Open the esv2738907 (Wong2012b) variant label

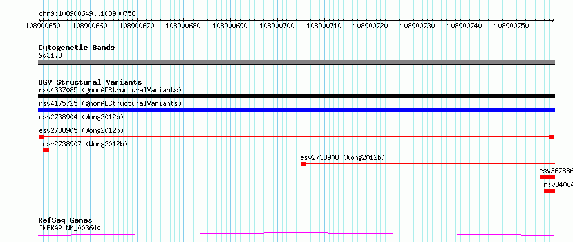[85, 144]
